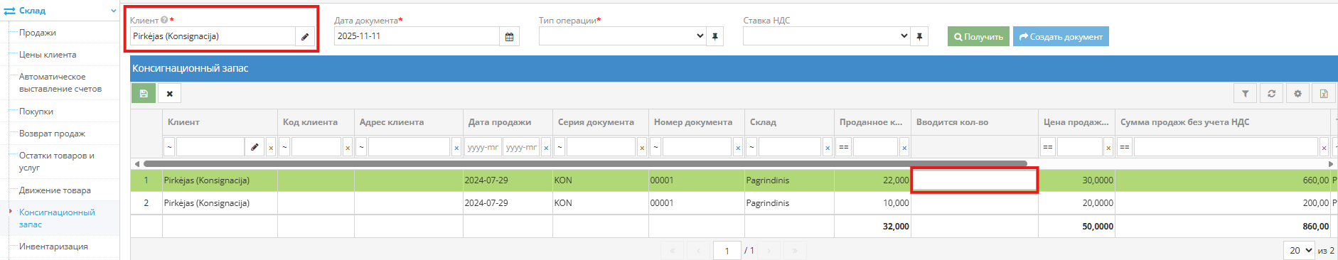
Task: Click the page number field showing 1
Action: point(727,250)
